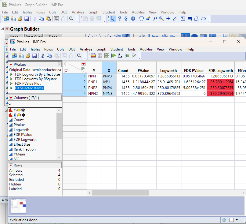Click the Save icon in PValues toolbar
Screen dimensions: 246x224
click(x=34, y=56)
